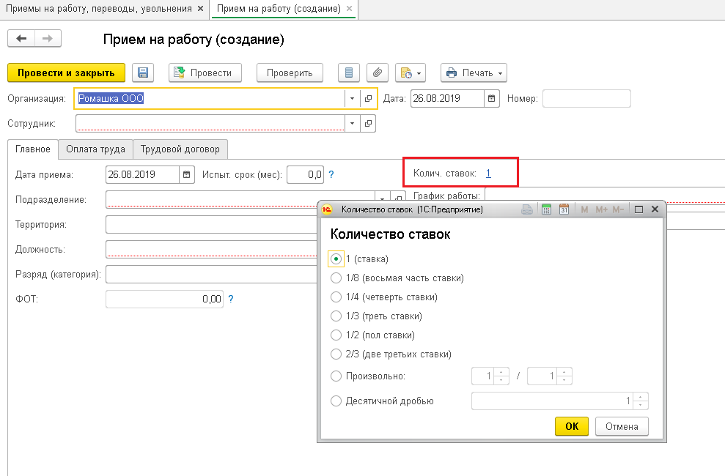The width and height of the screenshot is (725, 476).
Task: Open the Колич. ставок link value 1
Action: [x=488, y=174]
